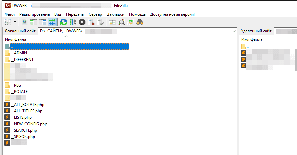The height and width of the screenshot is (155, 297).
Task: Toggle processing of the transfer queue
Action: (73, 22)
